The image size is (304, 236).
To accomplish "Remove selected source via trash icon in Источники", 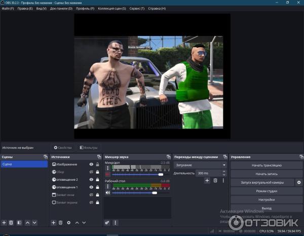I will click(x=60, y=223).
